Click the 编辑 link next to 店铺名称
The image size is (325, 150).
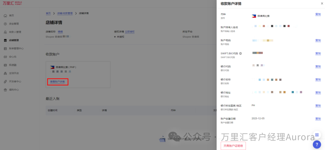coord(60,32)
